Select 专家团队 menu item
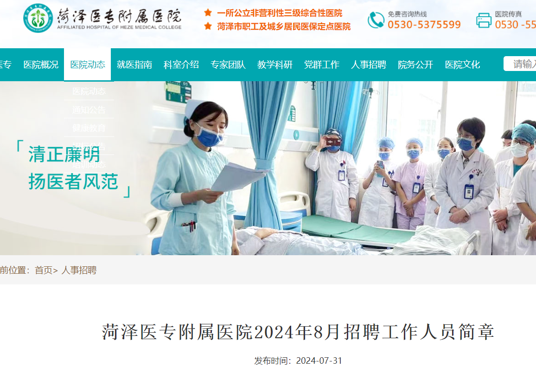536x367 pixels. pos(228,64)
